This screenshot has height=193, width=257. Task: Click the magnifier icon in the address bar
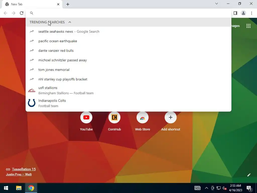(32, 13)
